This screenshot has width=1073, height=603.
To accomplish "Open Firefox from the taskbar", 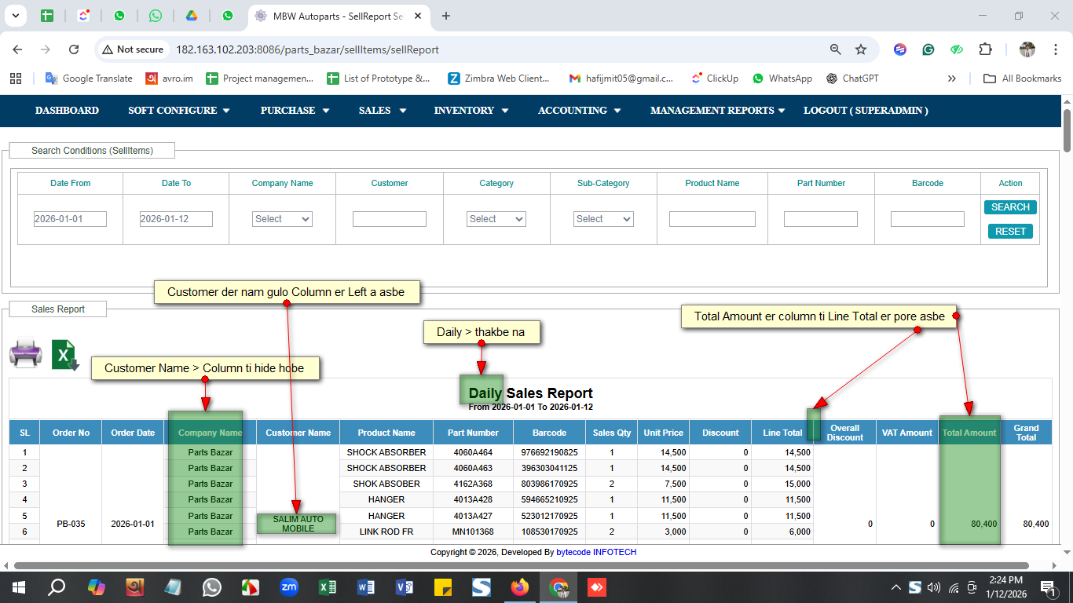I will coord(519,587).
